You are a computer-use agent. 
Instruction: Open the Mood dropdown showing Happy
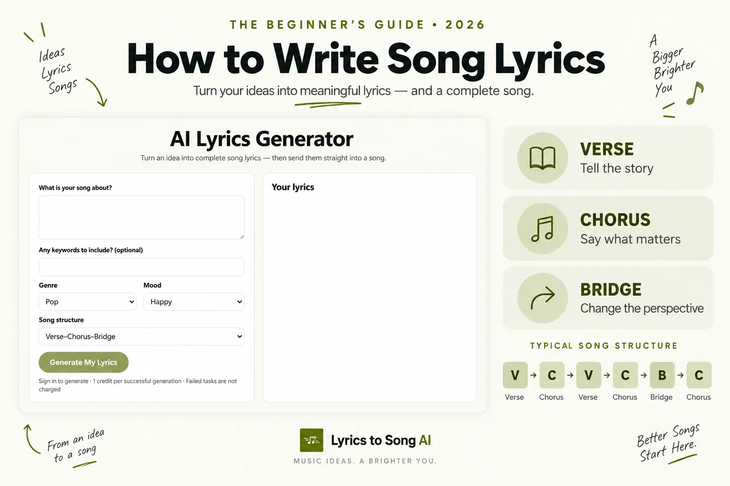194,302
